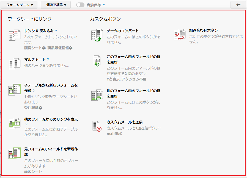Open settings gear next to 受注詳細
The height and width of the screenshot is (178, 247).
tap(40, 108)
